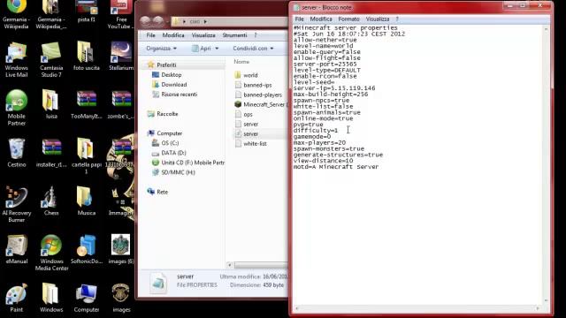The width and height of the screenshot is (566, 318).
Task: Select Risorse recenti in navigation pane
Action: [179, 95]
